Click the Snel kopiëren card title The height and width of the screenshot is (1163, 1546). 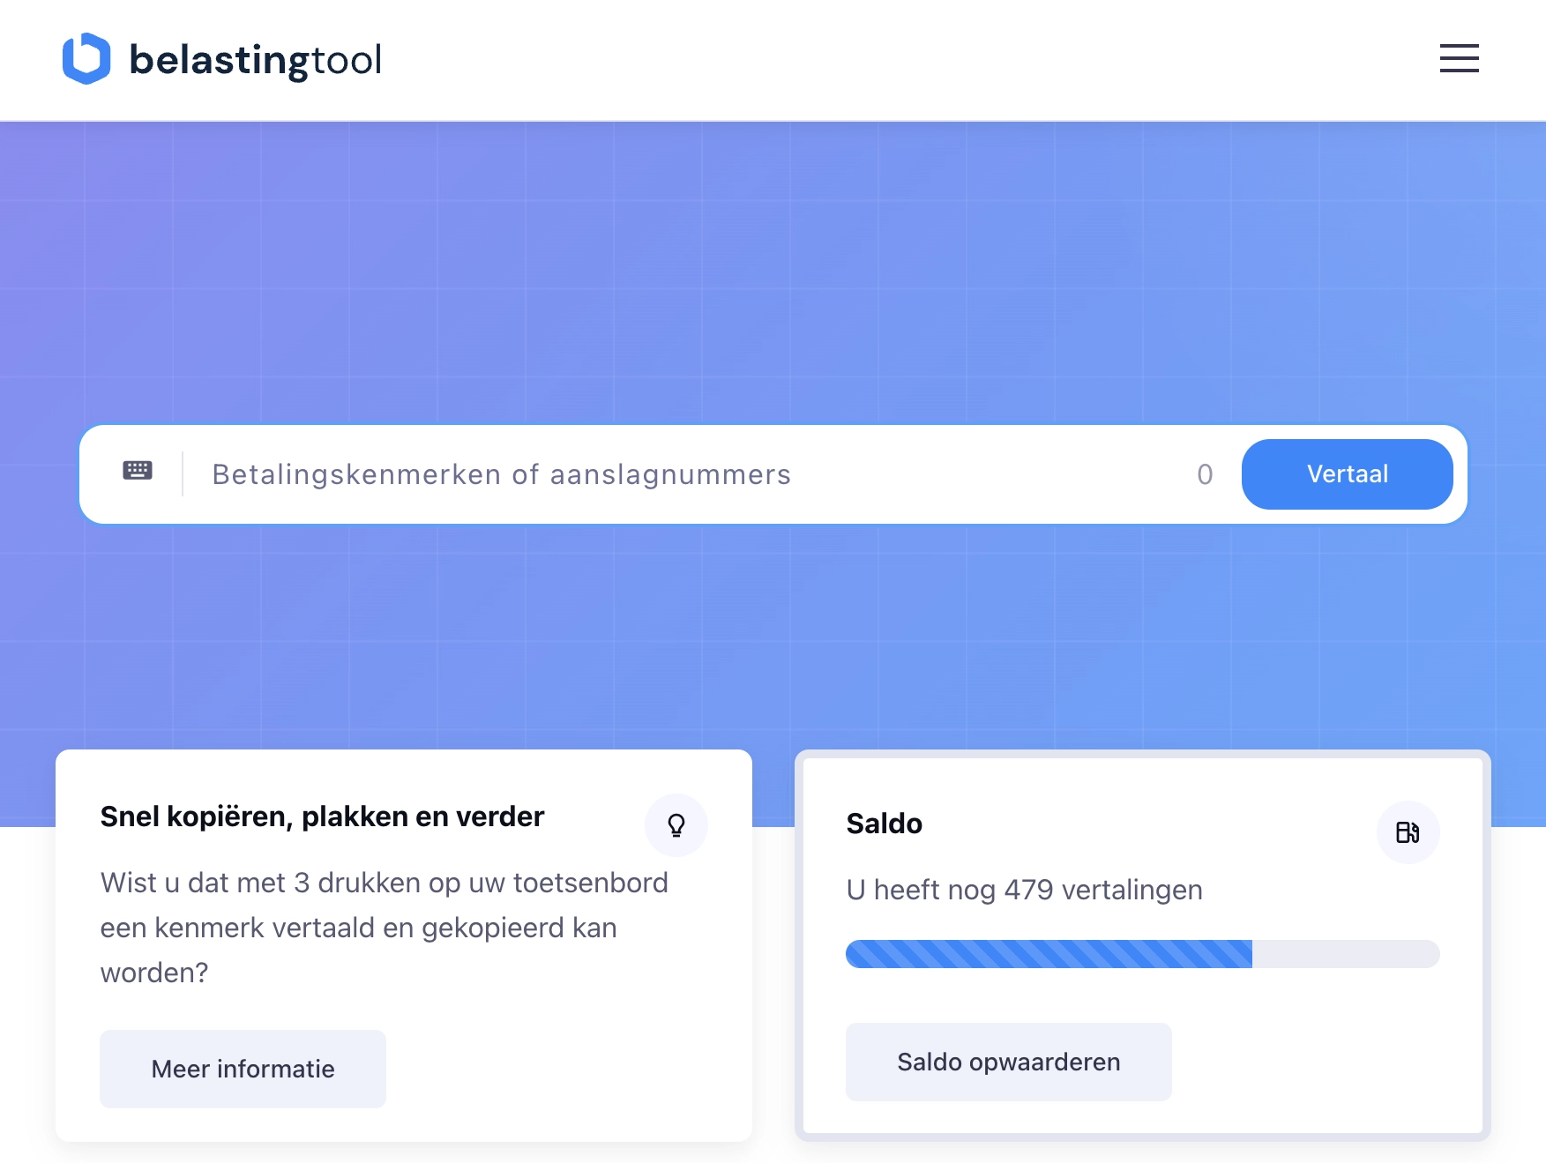(x=322, y=816)
